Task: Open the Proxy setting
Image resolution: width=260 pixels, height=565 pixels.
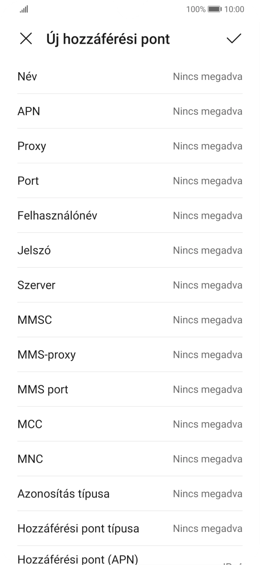Action: (x=130, y=146)
